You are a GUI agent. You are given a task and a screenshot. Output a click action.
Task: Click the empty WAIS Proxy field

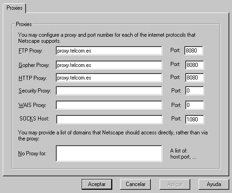pyautogui.click(x=109, y=105)
